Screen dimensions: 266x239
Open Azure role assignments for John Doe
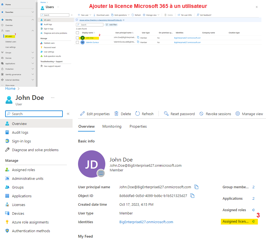point(30,222)
